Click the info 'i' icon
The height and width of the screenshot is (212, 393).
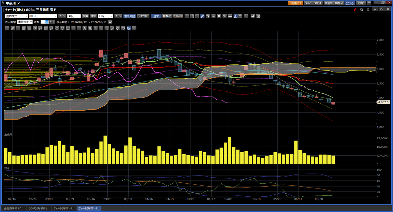pos(219,16)
